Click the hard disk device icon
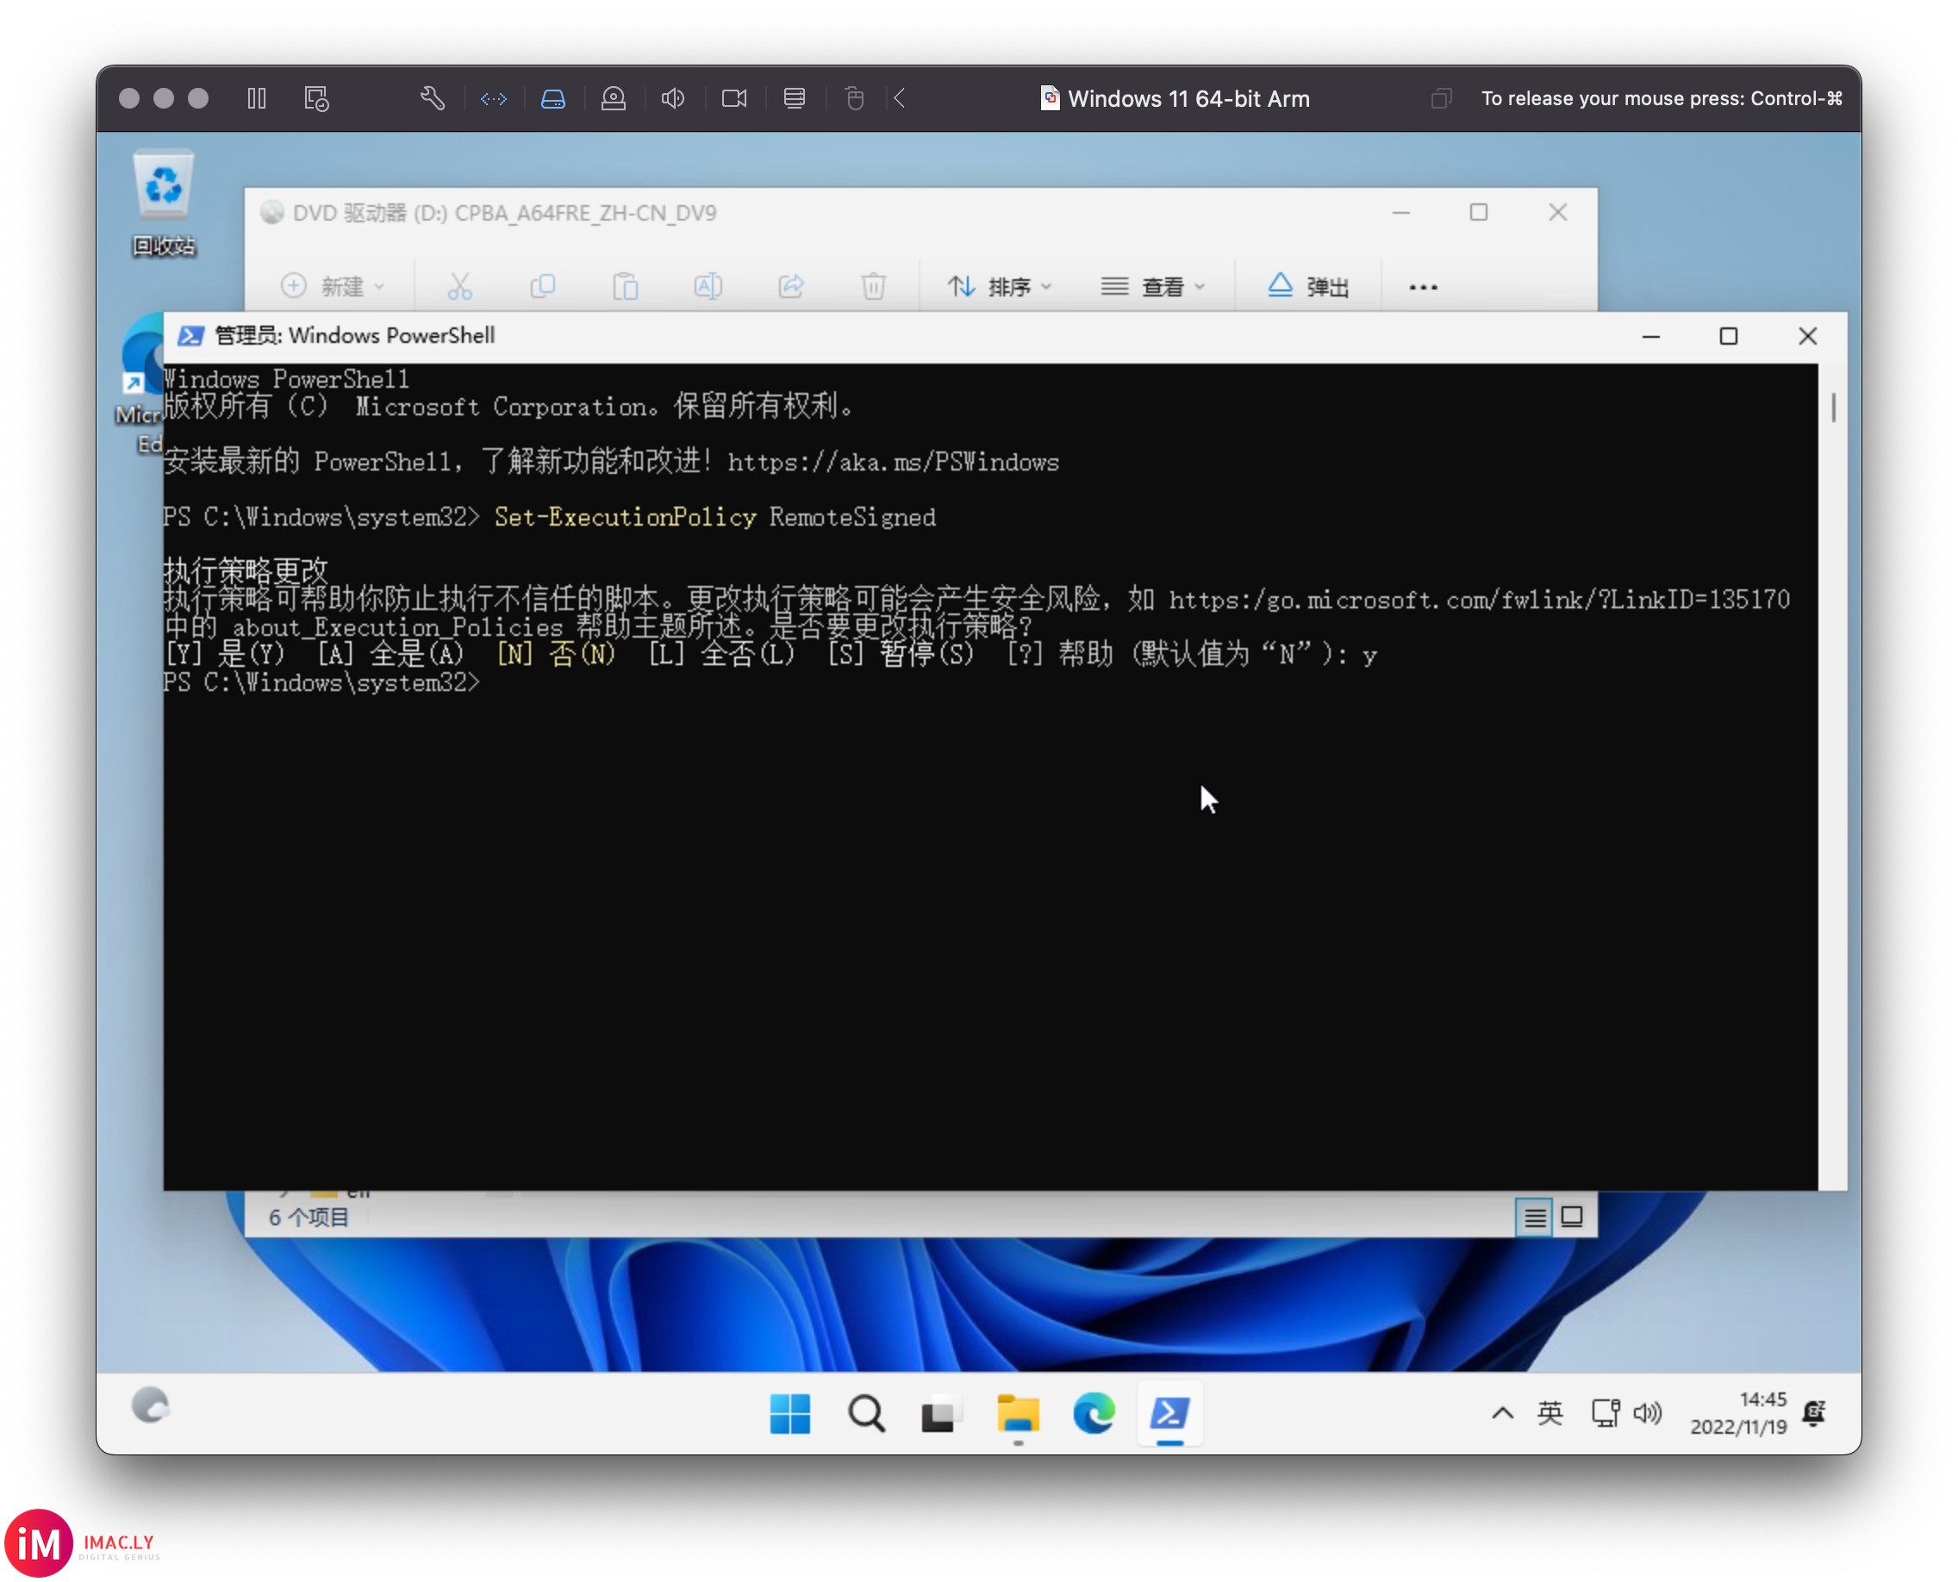The width and height of the screenshot is (1958, 1582). (553, 98)
